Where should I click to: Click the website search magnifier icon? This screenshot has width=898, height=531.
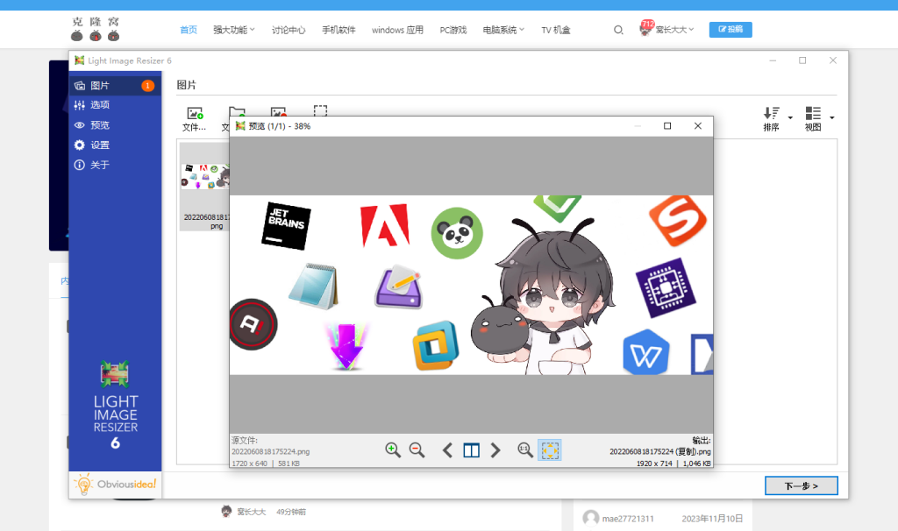(x=618, y=30)
